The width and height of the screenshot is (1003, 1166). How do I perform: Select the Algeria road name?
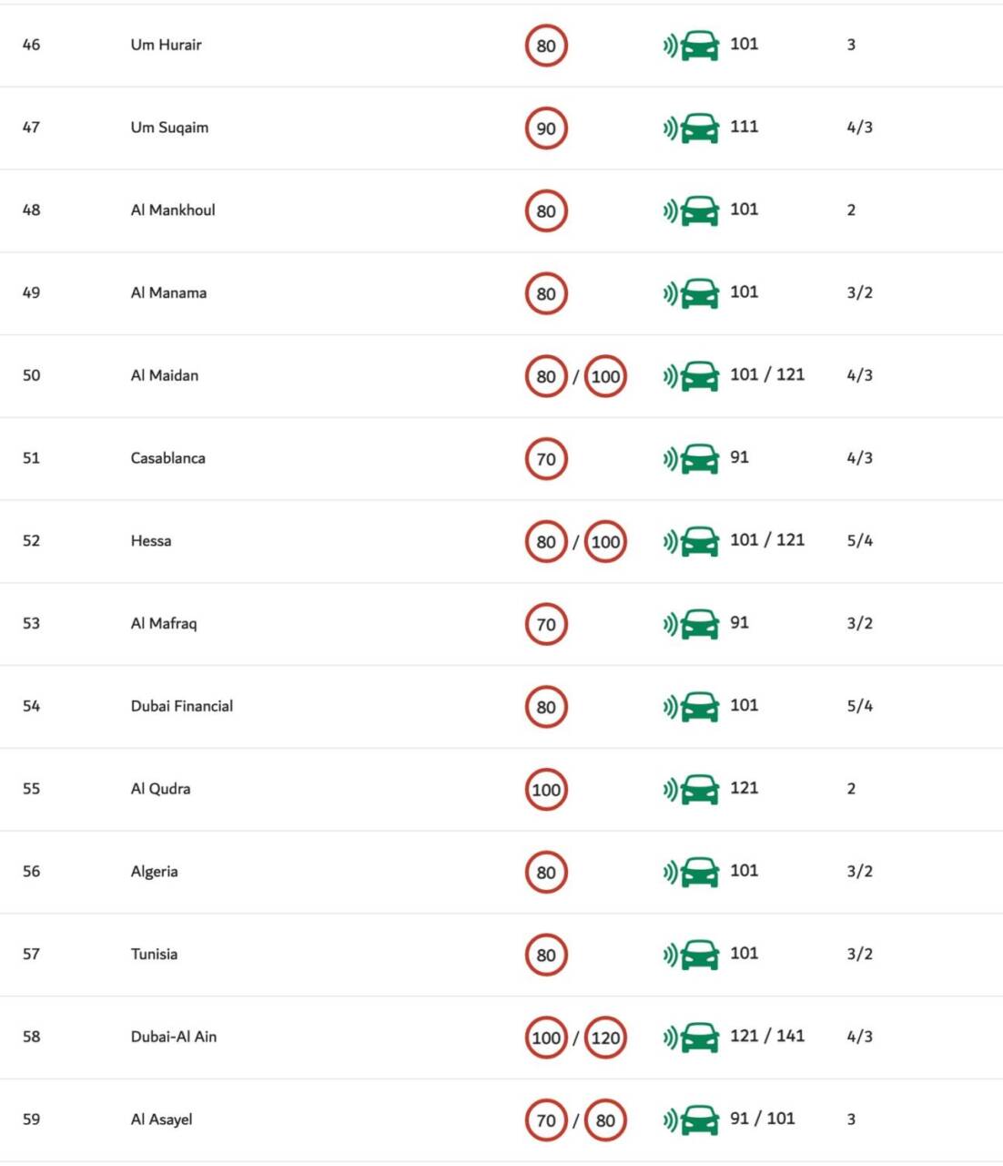154,872
